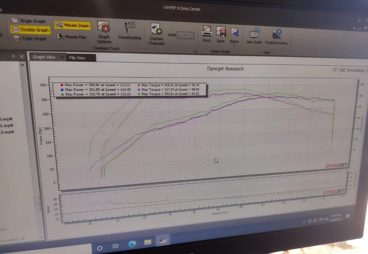Click the red Max Power 300.90 legend entry

click(95, 85)
